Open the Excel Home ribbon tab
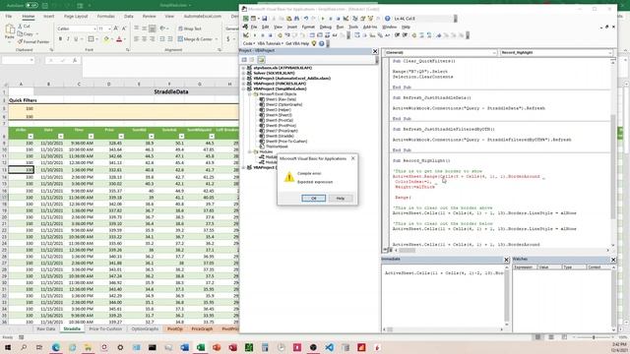This screenshot has height=354, width=630. tap(29, 17)
